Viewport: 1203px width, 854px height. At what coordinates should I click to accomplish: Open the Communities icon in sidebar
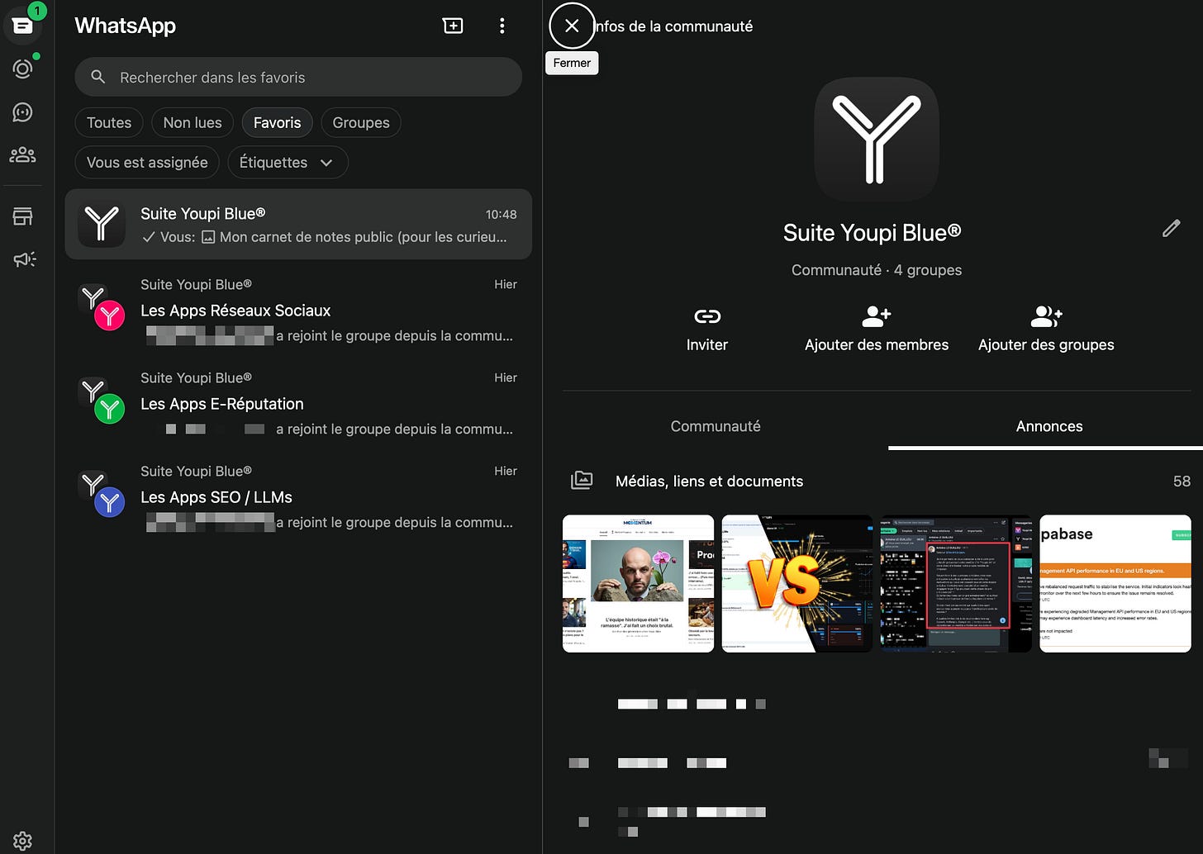23,154
